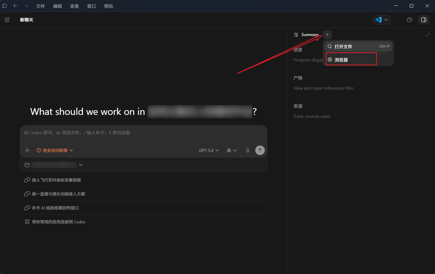Click the overlapping windows icon in header
Viewport: 435px width, 274px height.
coord(409,20)
